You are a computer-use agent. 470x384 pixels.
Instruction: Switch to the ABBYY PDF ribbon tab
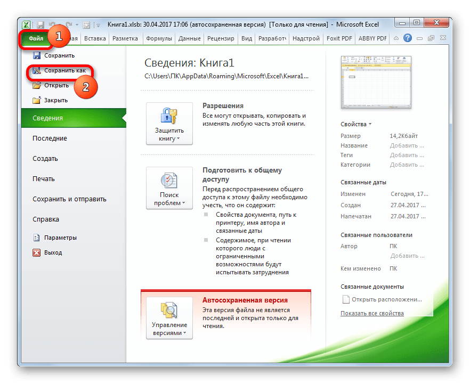point(372,38)
